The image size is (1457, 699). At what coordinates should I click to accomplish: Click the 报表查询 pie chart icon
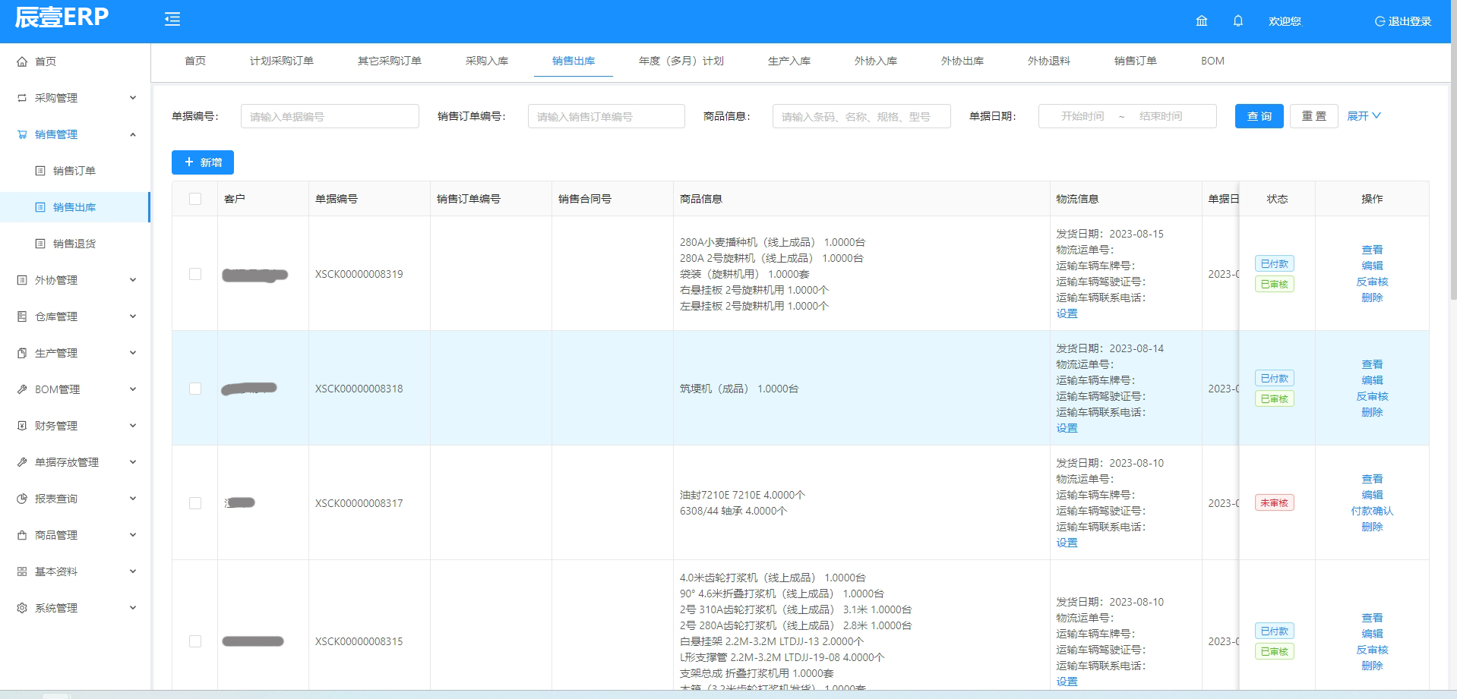click(x=22, y=499)
